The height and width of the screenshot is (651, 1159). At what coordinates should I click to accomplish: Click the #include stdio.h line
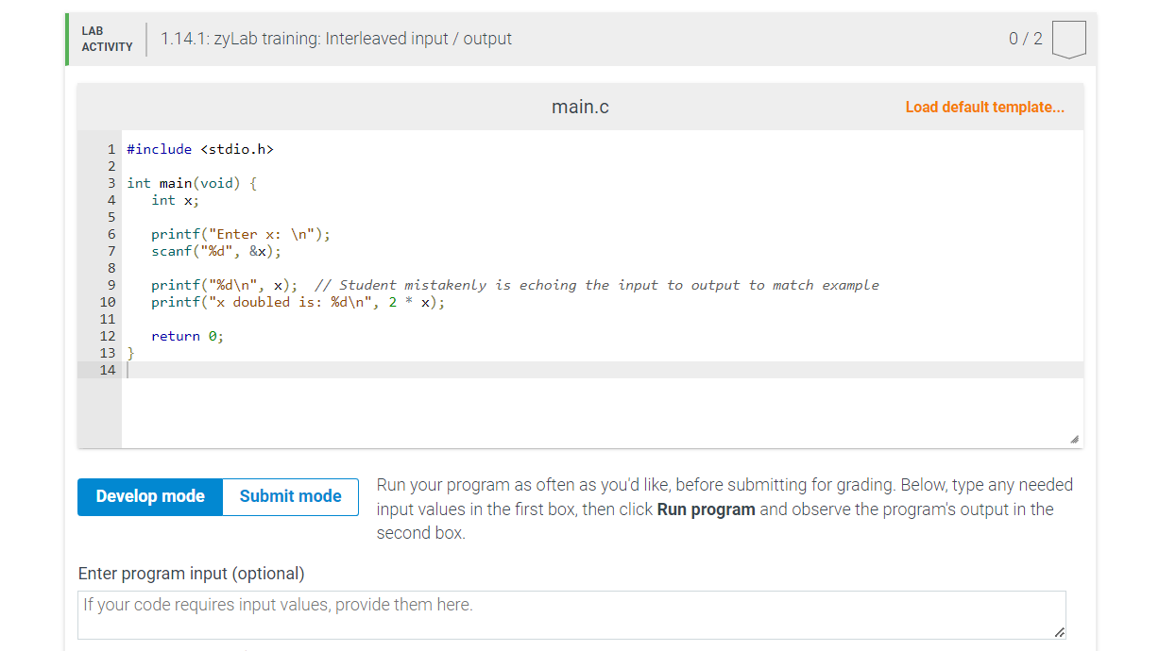tap(200, 148)
